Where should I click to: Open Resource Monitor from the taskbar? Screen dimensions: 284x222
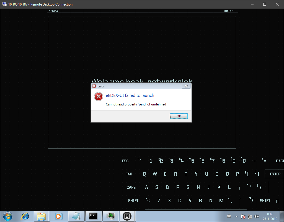[111, 216]
